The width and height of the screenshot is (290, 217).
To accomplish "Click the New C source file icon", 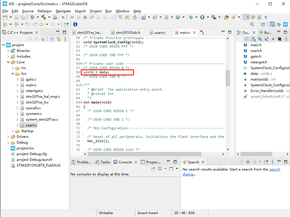I will [166, 17].
